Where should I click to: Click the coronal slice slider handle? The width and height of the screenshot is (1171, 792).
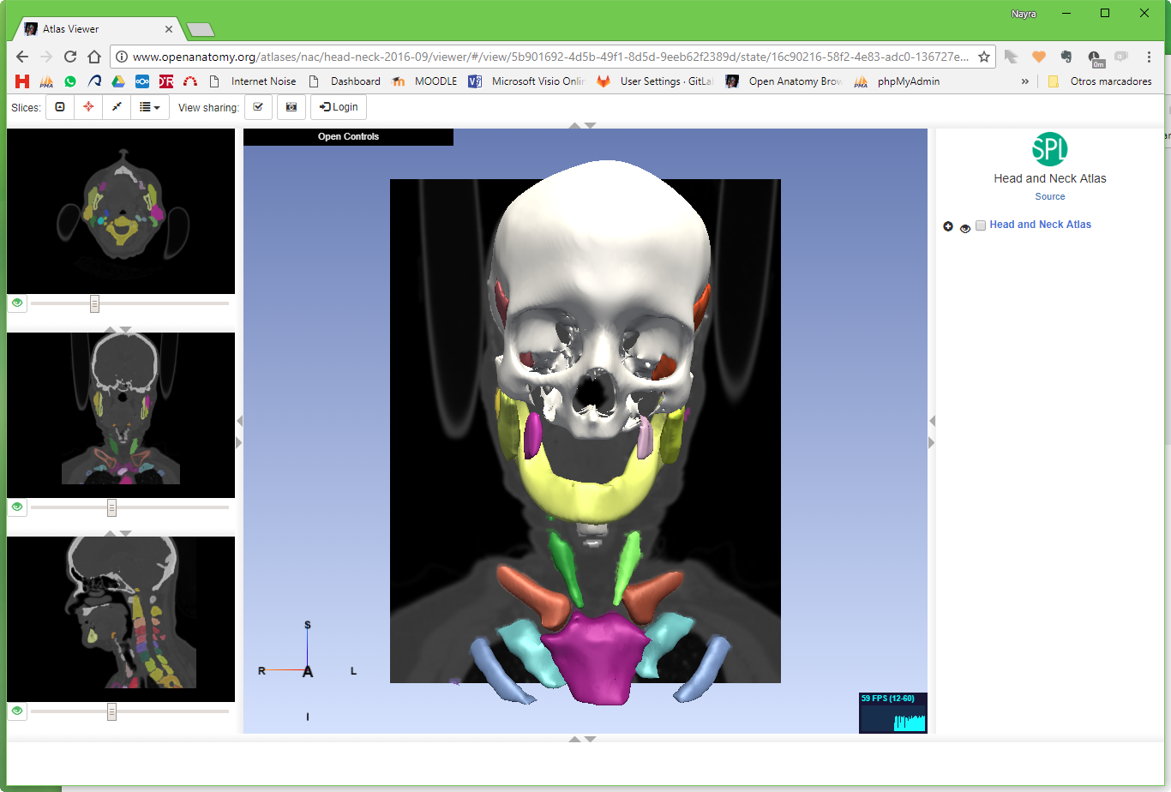tap(111, 507)
